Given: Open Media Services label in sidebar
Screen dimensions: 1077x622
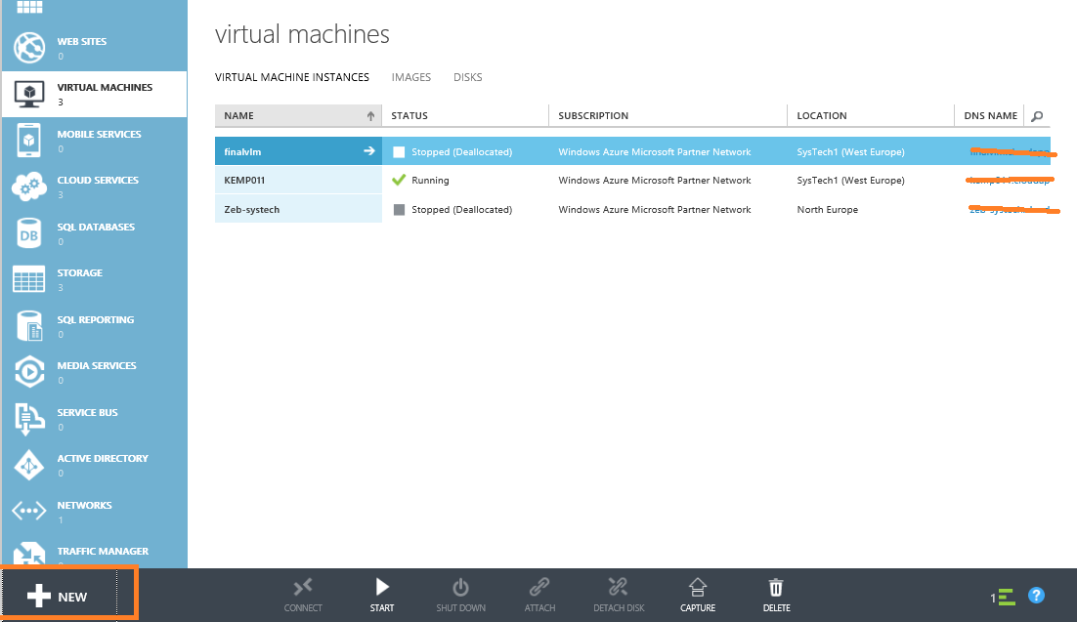Looking at the screenshot, I should 96,365.
